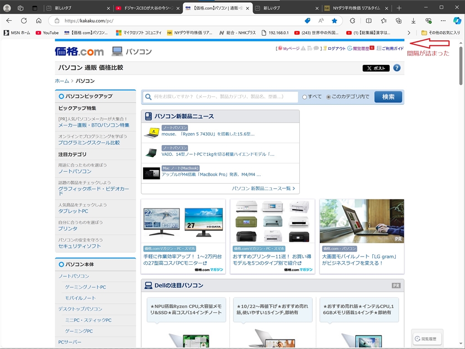
Task: Open the profile avatar icon
Action: (7, 8)
